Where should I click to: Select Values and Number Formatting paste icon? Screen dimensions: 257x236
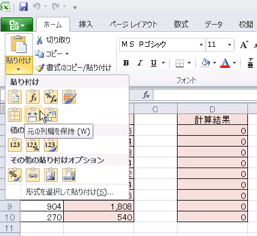pos(33,145)
